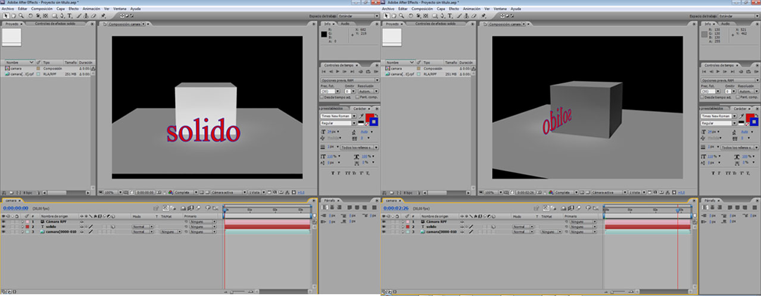761x296 pixels.
Task: Click the RGB channel icon in right viewer footer
Action: [550, 192]
